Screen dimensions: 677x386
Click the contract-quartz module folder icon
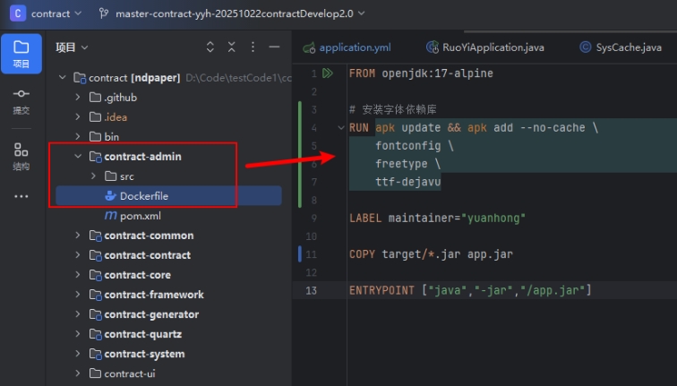tap(95, 334)
